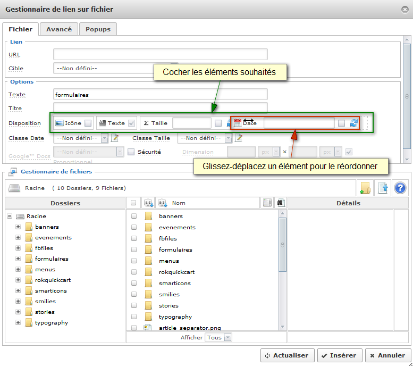Screen dimensions: 413x366
Task: Switch to the Avancé tab
Action: (59, 29)
